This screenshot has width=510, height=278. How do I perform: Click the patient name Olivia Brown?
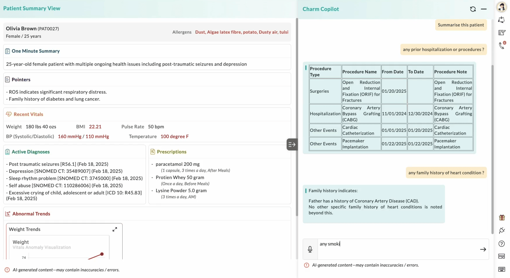click(x=21, y=28)
